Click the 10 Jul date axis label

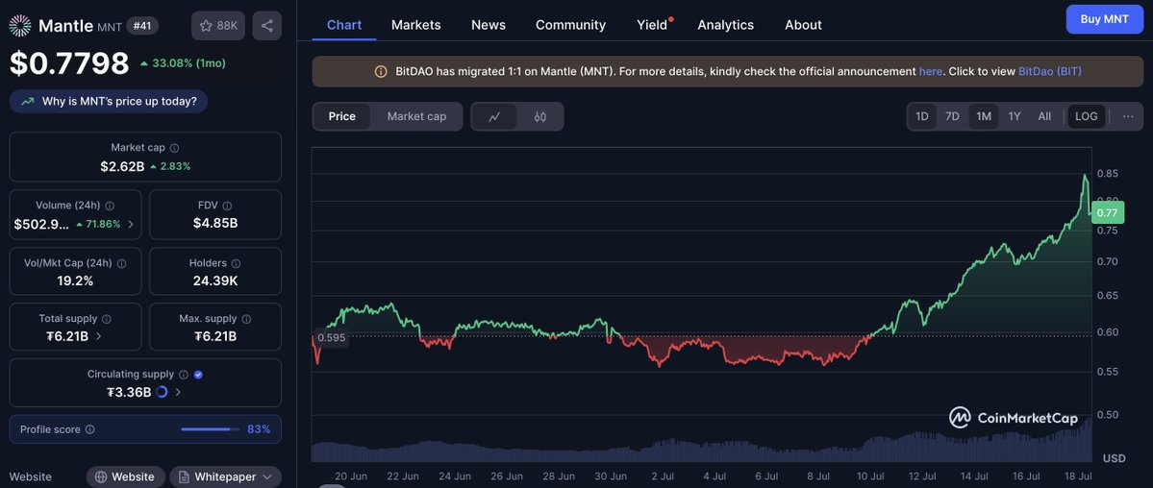870,476
